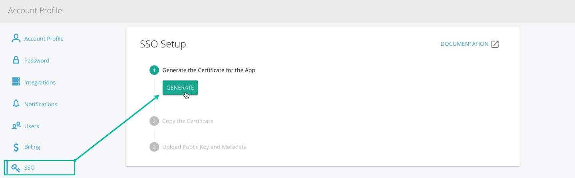Click the Password lock icon
The height and width of the screenshot is (178, 575).
(x=16, y=60)
